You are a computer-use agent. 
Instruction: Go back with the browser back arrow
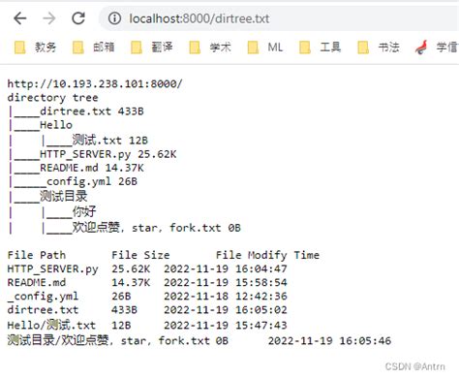point(20,18)
